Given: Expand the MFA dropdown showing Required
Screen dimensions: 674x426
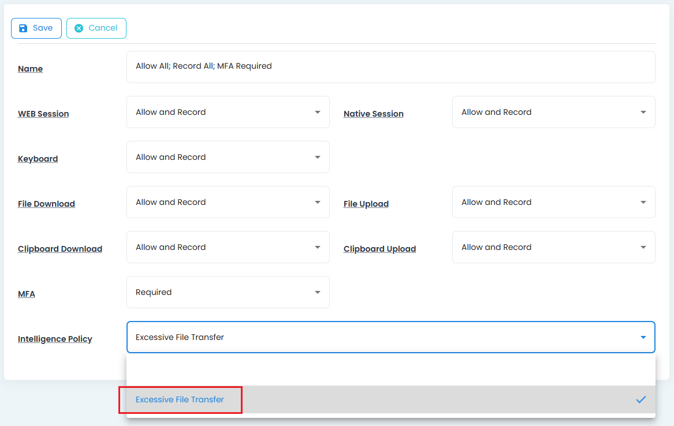Looking at the screenshot, I should [x=228, y=292].
